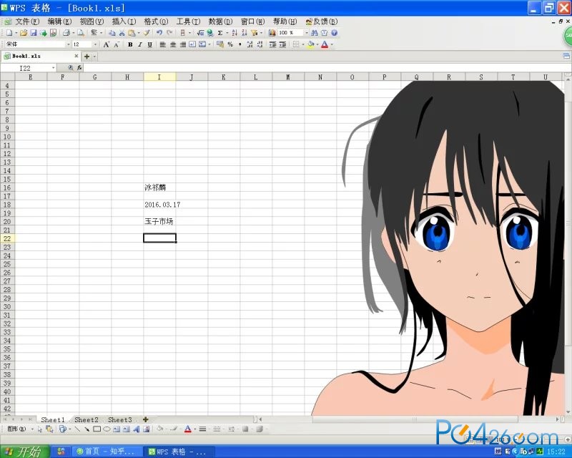
Task: Select column header K
Action: tap(224, 77)
